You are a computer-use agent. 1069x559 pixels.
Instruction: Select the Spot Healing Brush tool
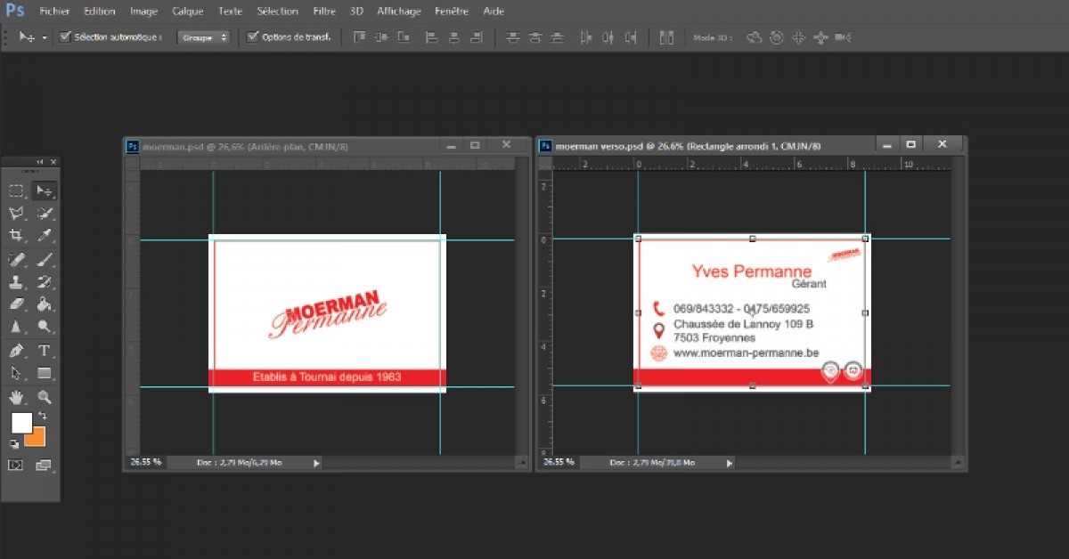pyautogui.click(x=16, y=259)
